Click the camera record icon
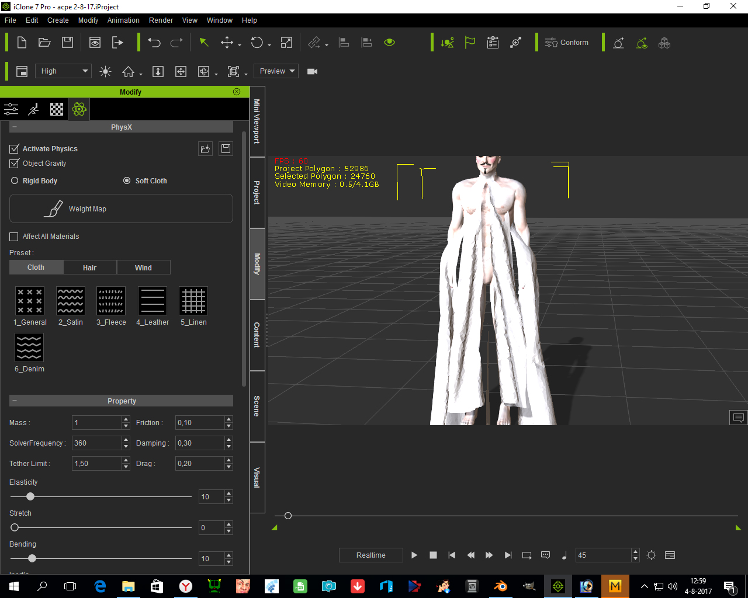The image size is (748, 598). [x=313, y=71]
